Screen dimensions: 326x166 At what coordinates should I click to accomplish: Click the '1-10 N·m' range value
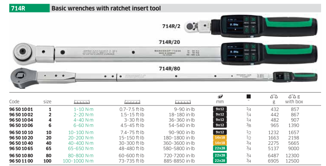(x=83, y=109)
